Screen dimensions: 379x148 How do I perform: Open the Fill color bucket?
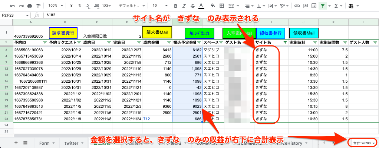click(x=212, y=6)
